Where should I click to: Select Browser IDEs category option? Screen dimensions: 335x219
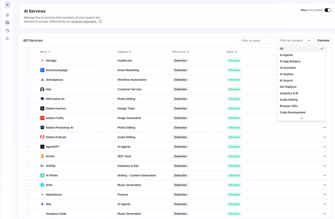301,106
